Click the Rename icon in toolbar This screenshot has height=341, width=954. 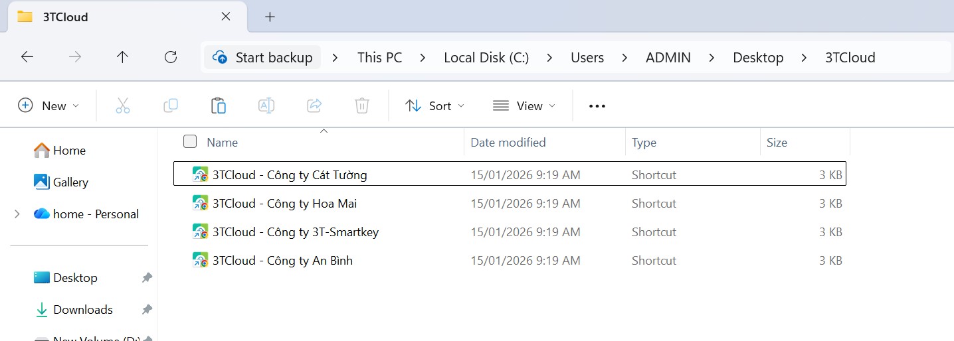[x=266, y=105]
